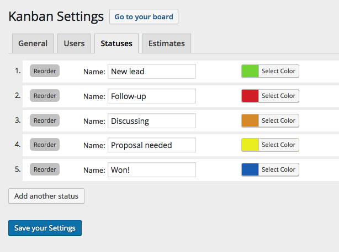Click the red swatch for Follow-up
Viewport: 339px width, 252px height.
(x=250, y=96)
